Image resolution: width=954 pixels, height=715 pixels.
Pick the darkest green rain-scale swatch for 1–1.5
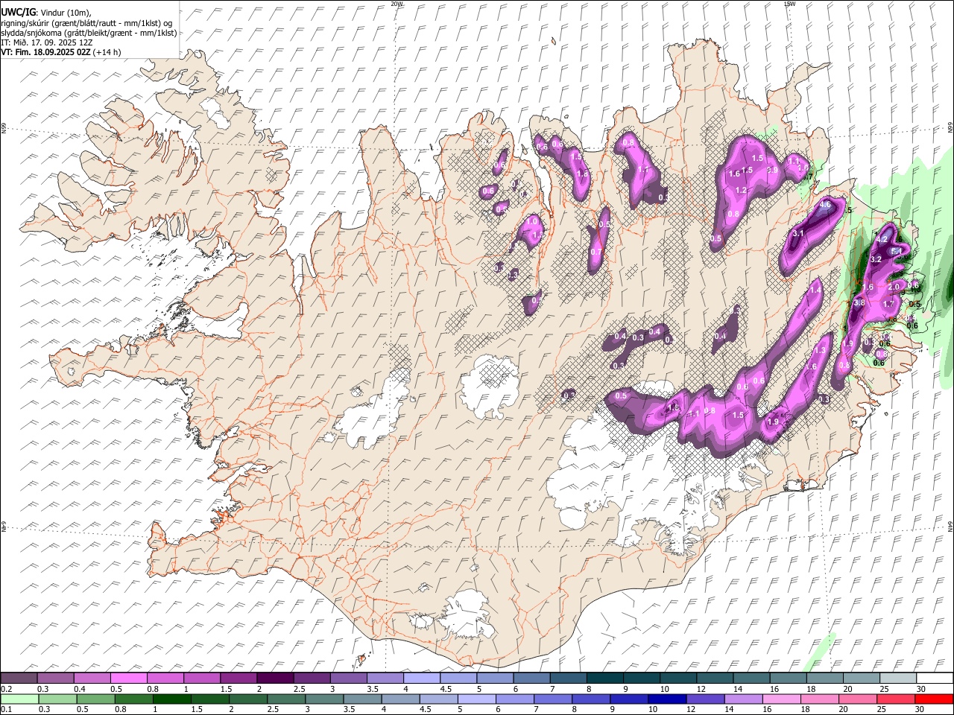[172, 699]
